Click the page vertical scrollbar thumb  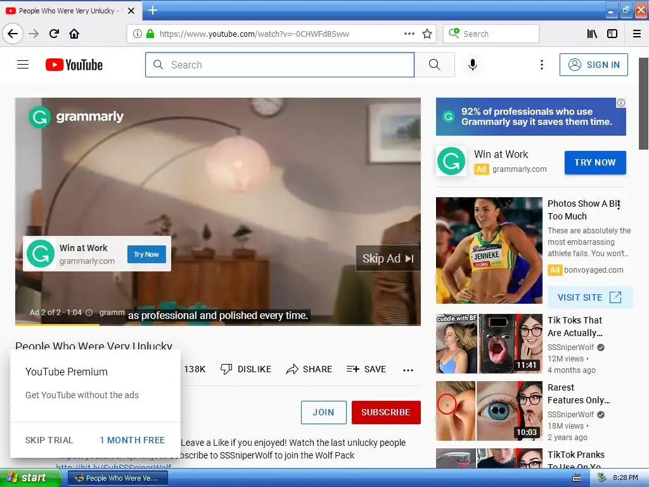click(644, 103)
